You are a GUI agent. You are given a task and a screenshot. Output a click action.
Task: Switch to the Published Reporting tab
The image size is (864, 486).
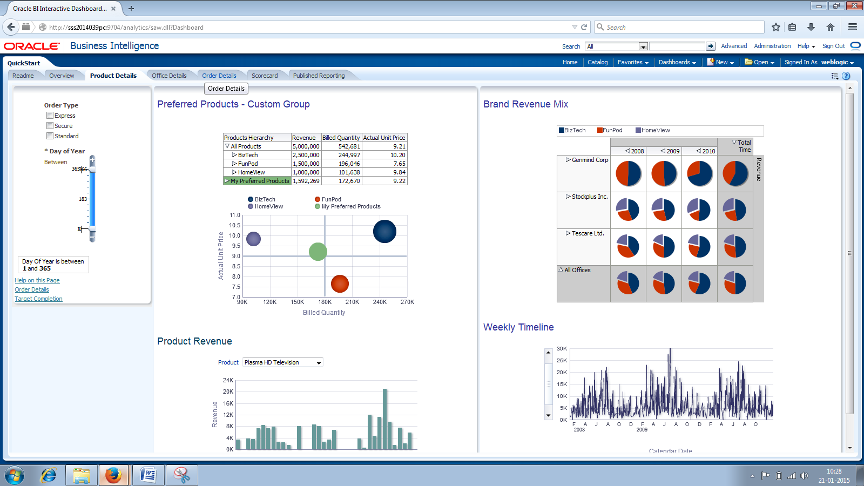[319, 76]
